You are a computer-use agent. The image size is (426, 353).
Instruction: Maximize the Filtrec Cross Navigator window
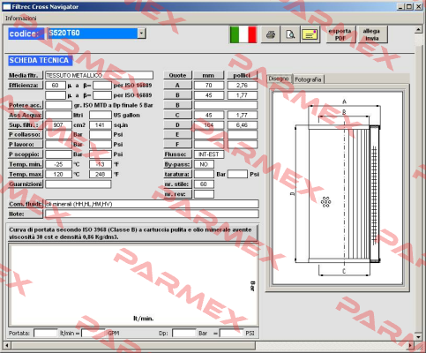[409, 6]
